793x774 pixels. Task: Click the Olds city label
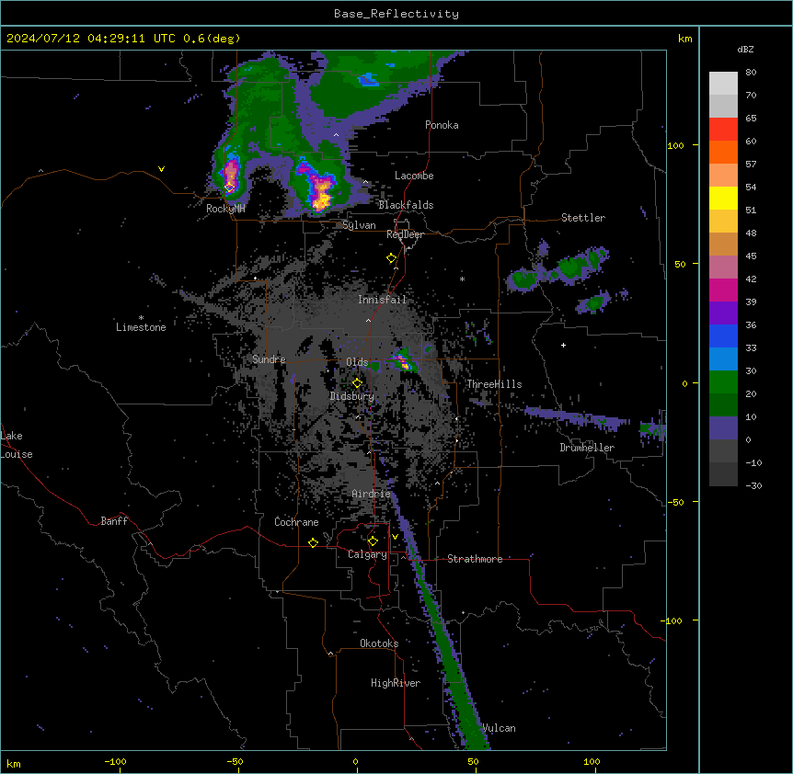tap(357, 362)
